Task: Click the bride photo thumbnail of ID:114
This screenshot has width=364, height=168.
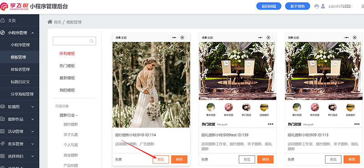Action: (x=152, y=84)
